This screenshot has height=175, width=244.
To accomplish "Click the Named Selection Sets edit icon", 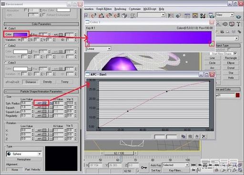I will [133, 16].
